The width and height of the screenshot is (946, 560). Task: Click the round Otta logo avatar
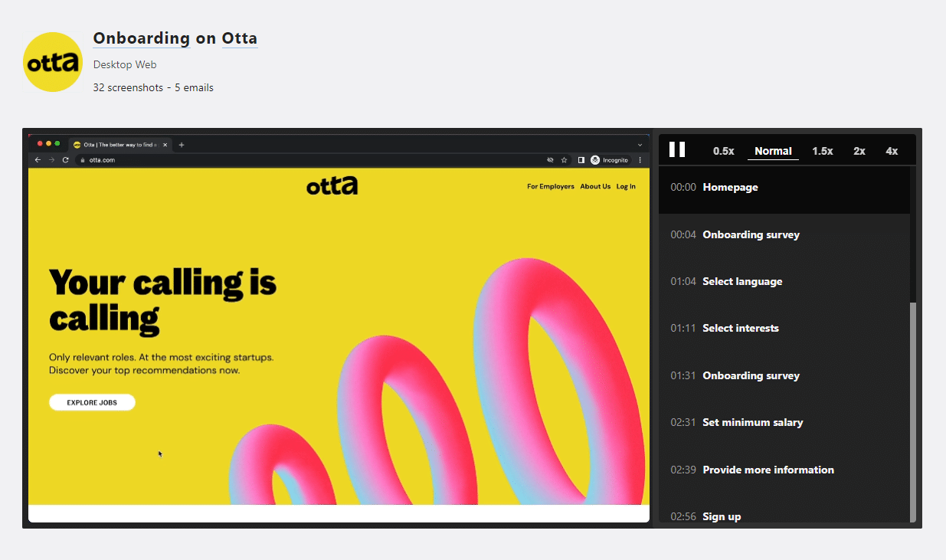(53, 62)
